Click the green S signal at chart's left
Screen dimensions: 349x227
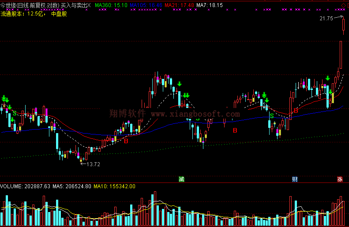coord(15,113)
